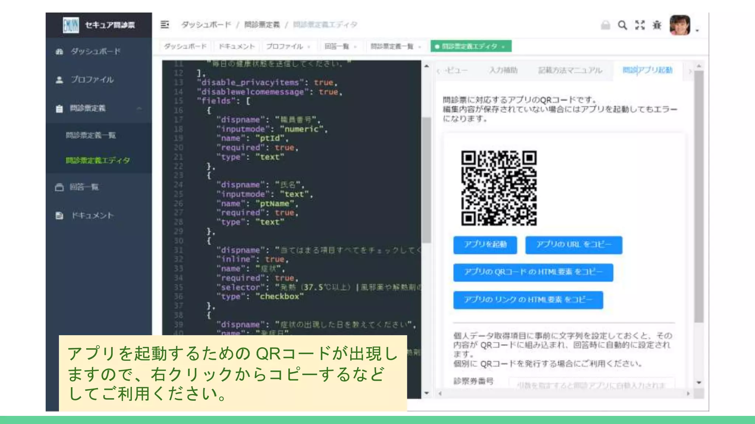Select 問診票定義エディタ in the sidebar submenu
The image size is (755, 424).
coord(99,160)
